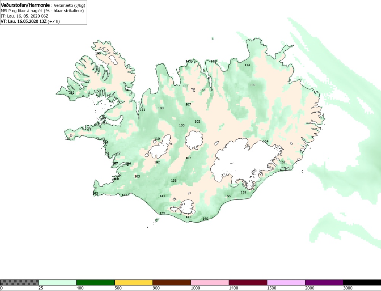Click the '500' legend tick label
This screenshot has width=381, height=291.
[118, 288]
